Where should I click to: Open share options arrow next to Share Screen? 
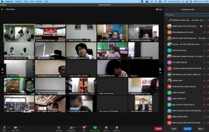(x=99, y=128)
